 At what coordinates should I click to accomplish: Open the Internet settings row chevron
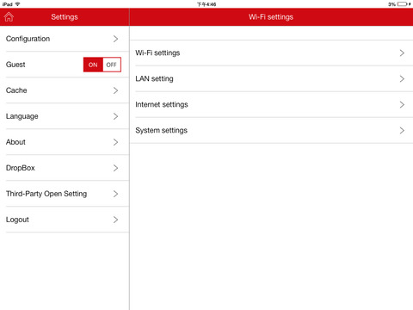[402, 104]
